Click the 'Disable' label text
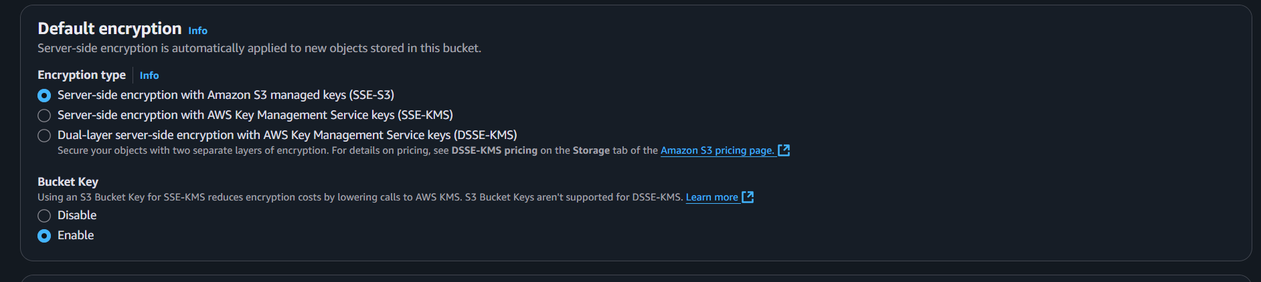The image size is (1261, 282). (77, 215)
